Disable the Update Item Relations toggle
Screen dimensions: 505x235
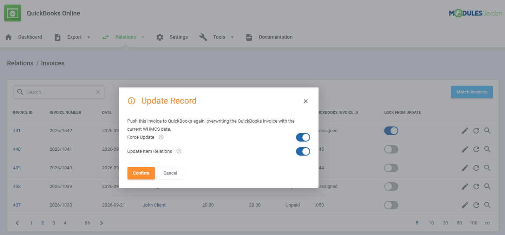(x=303, y=151)
